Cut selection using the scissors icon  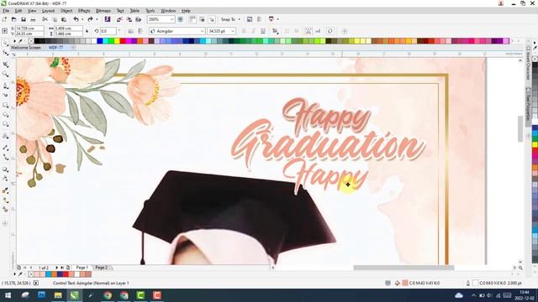tap(45, 19)
